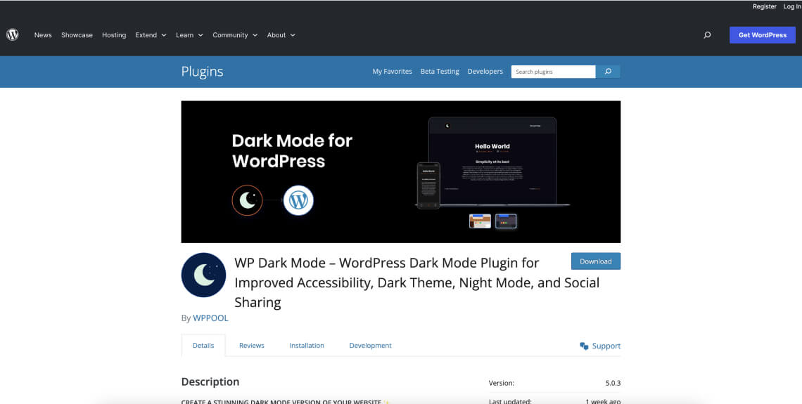Click the WP Dark Mode moon icon
The width and height of the screenshot is (802, 404).
click(203, 275)
